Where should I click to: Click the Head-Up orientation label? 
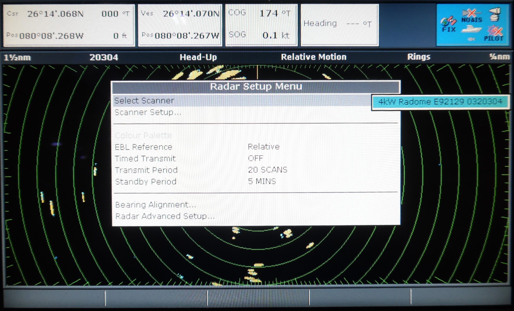(198, 57)
